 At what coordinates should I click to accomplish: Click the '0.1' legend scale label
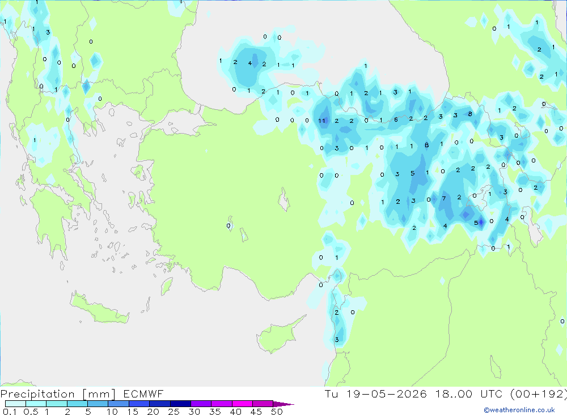point(10,412)
